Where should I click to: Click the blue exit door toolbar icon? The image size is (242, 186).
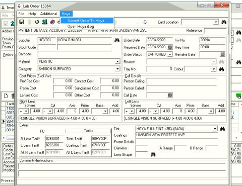pos(44,22)
